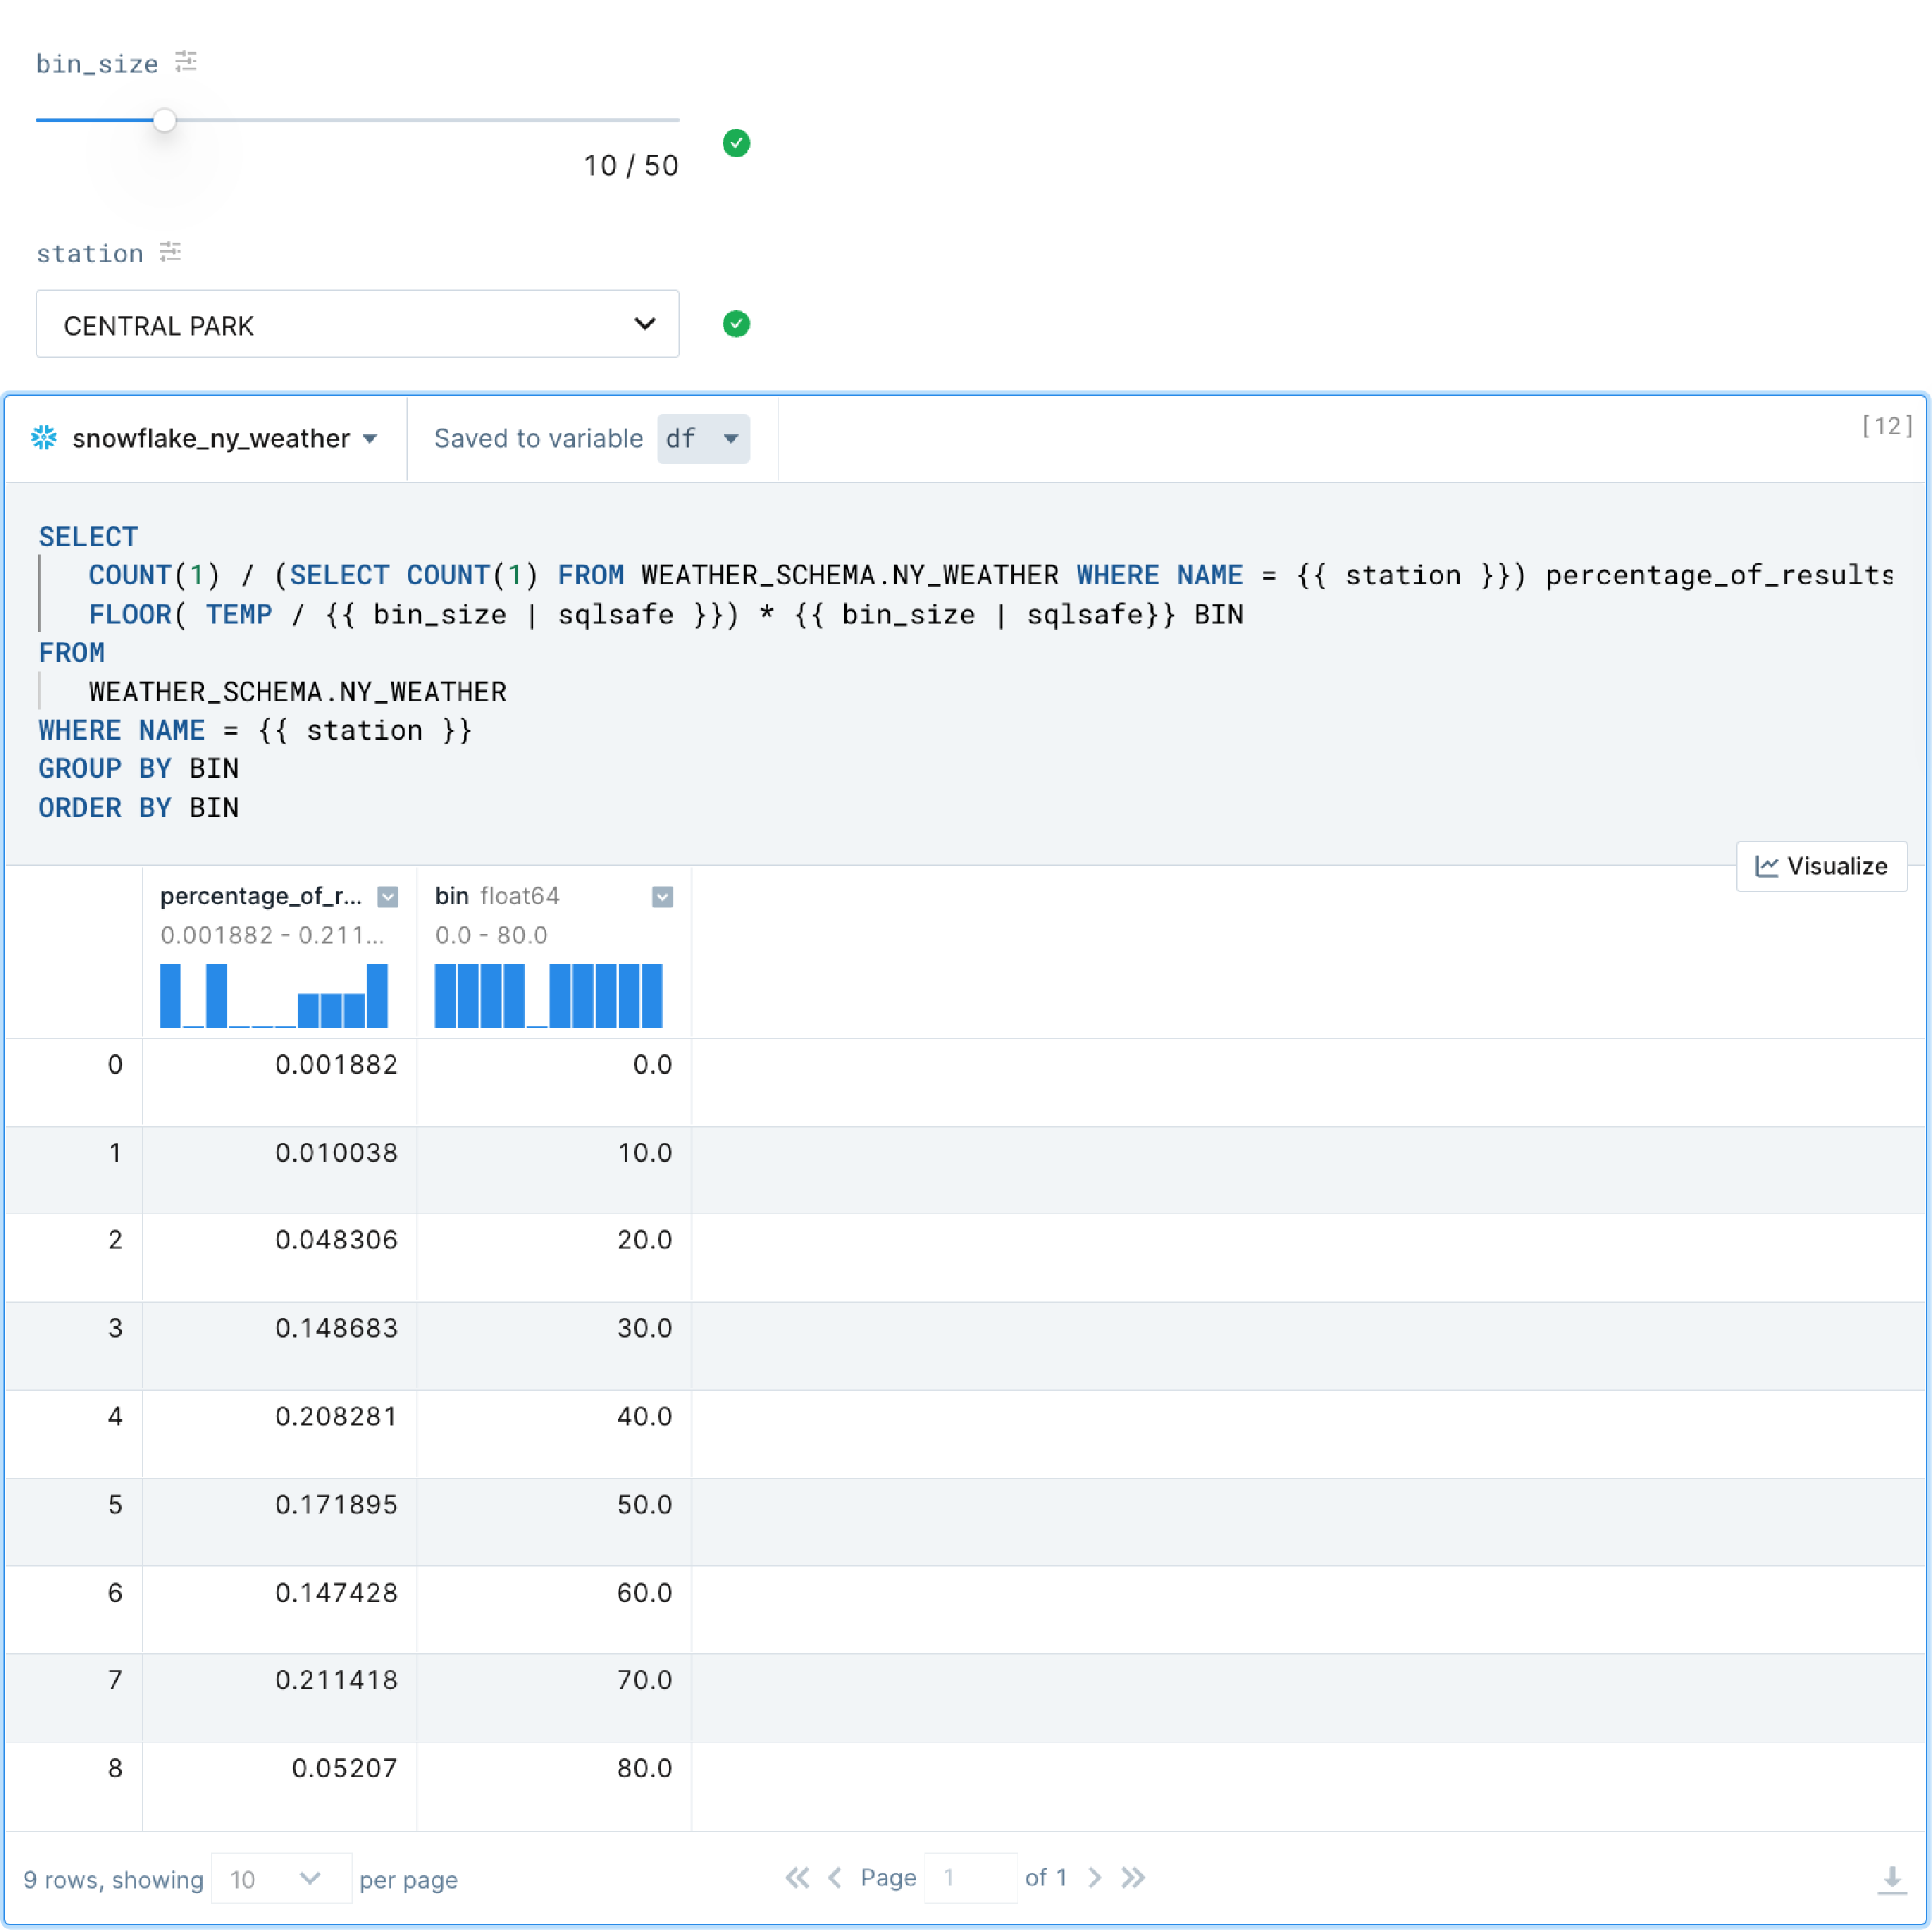
Task: Open bin column menu arrow
Action: click(x=662, y=897)
